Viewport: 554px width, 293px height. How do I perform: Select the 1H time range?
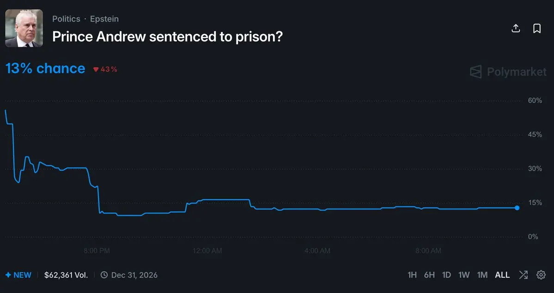(x=412, y=275)
